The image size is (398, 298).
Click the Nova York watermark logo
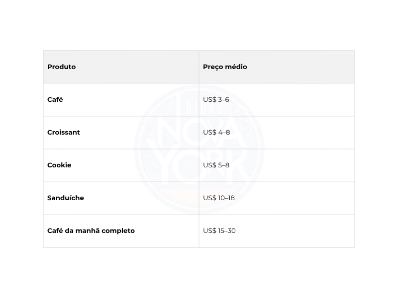tap(199, 149)
